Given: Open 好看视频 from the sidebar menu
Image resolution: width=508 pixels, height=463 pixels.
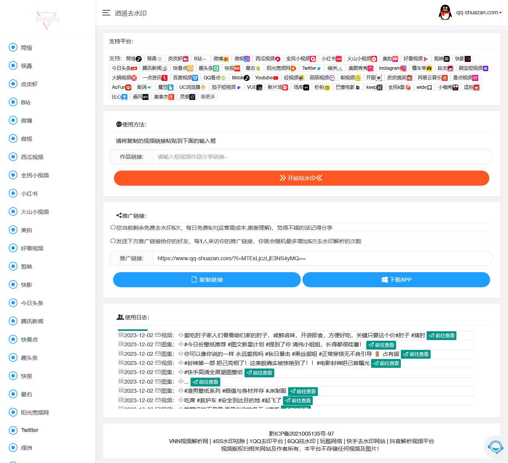Looking at the screenshot, I should click(x=32, y=248).
